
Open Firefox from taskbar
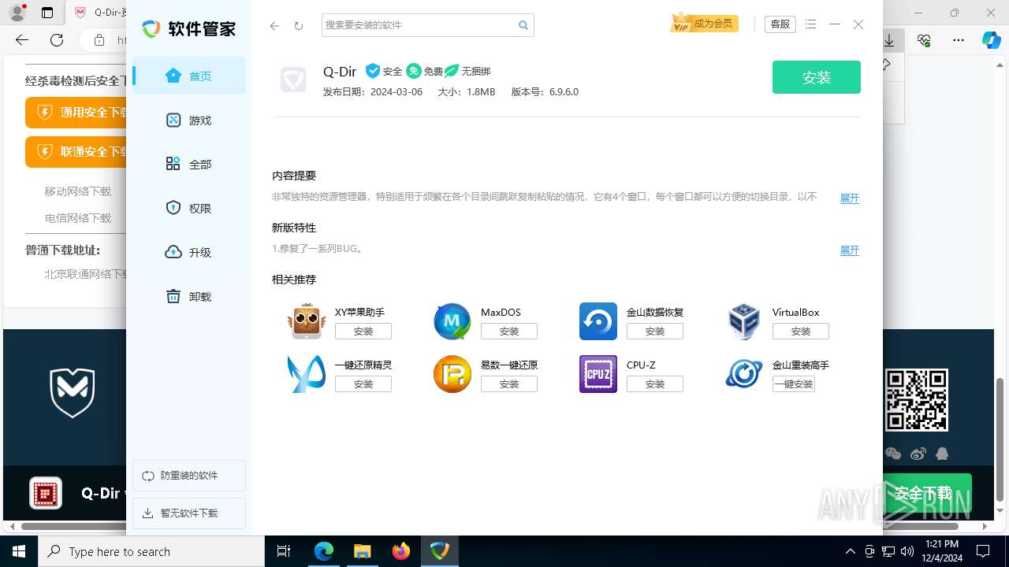coord(401,551)
